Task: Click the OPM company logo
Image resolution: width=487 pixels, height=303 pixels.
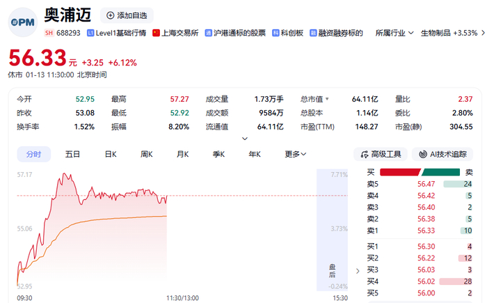Action: click(23, 22)
